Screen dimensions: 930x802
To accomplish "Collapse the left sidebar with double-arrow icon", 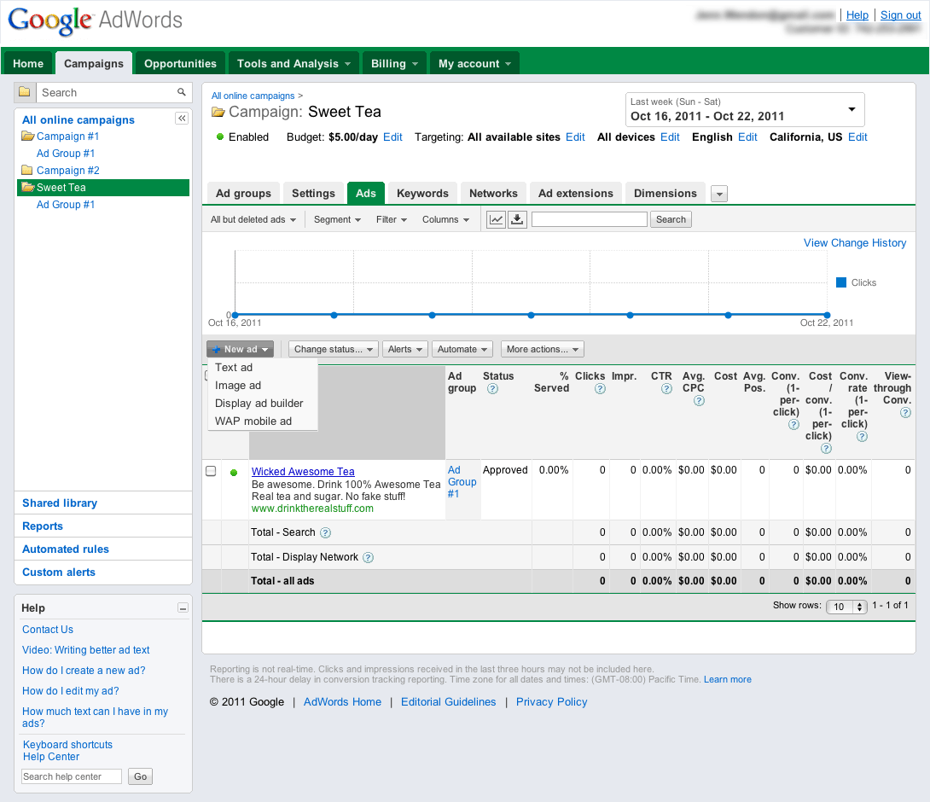I will coord(182,119).
